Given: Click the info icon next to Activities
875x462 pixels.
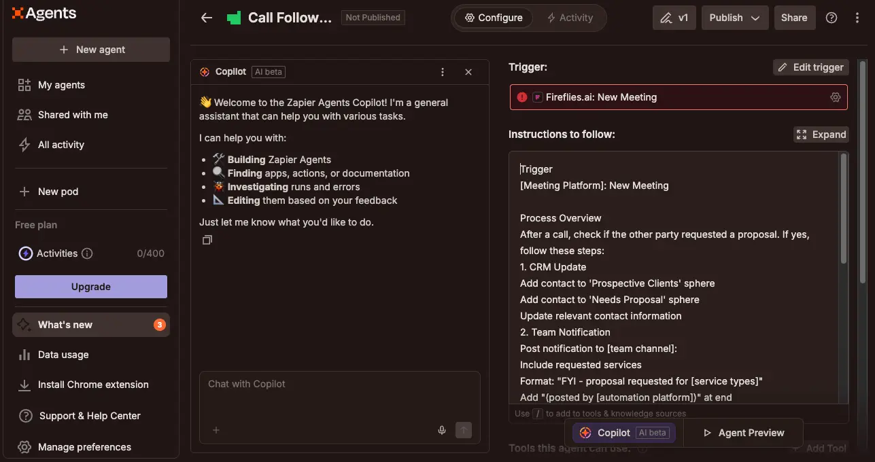Looking at the screenshot, I should (x=88, y=253).
